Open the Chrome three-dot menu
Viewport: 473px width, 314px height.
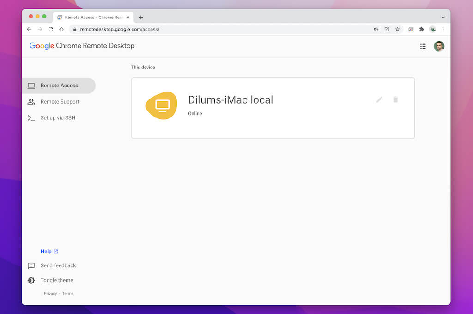tap(443, 29)
